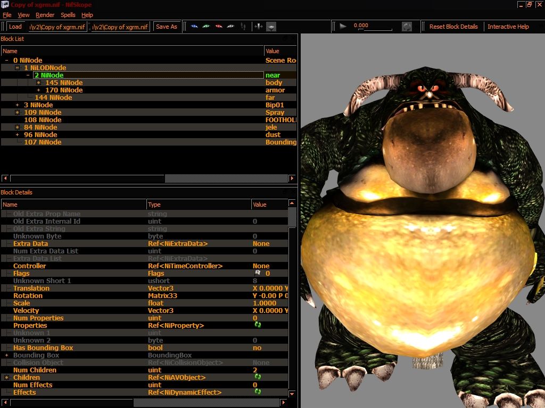The width and height of the screenshot is (545, 408).
Task: Select the 144 NiNode far row
Action: click(149, 98)
